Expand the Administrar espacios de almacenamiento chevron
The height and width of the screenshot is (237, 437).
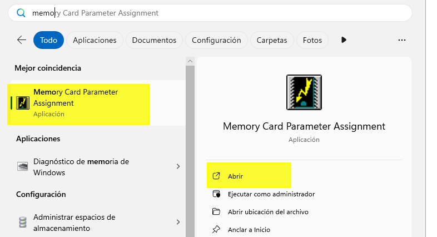tap(178, 222)
